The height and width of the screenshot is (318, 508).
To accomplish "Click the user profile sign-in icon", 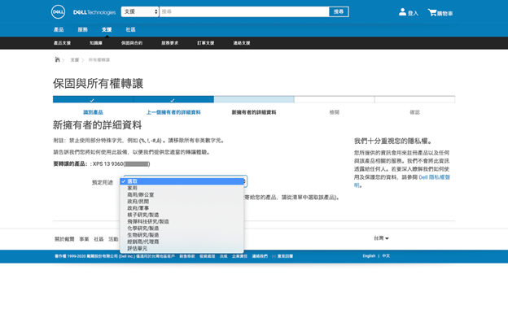I will tap(402, 12).
